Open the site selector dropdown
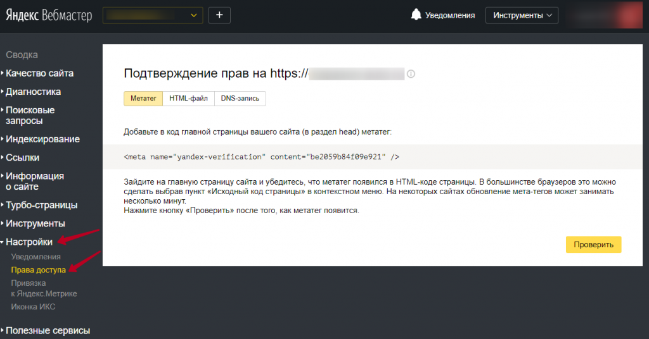649x339 pixels. point(153,15)
